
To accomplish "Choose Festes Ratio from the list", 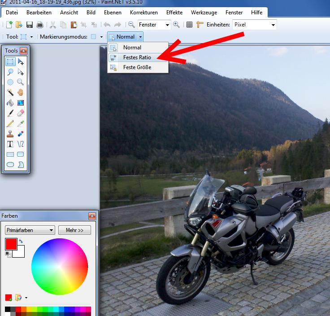I will point(137,57).
